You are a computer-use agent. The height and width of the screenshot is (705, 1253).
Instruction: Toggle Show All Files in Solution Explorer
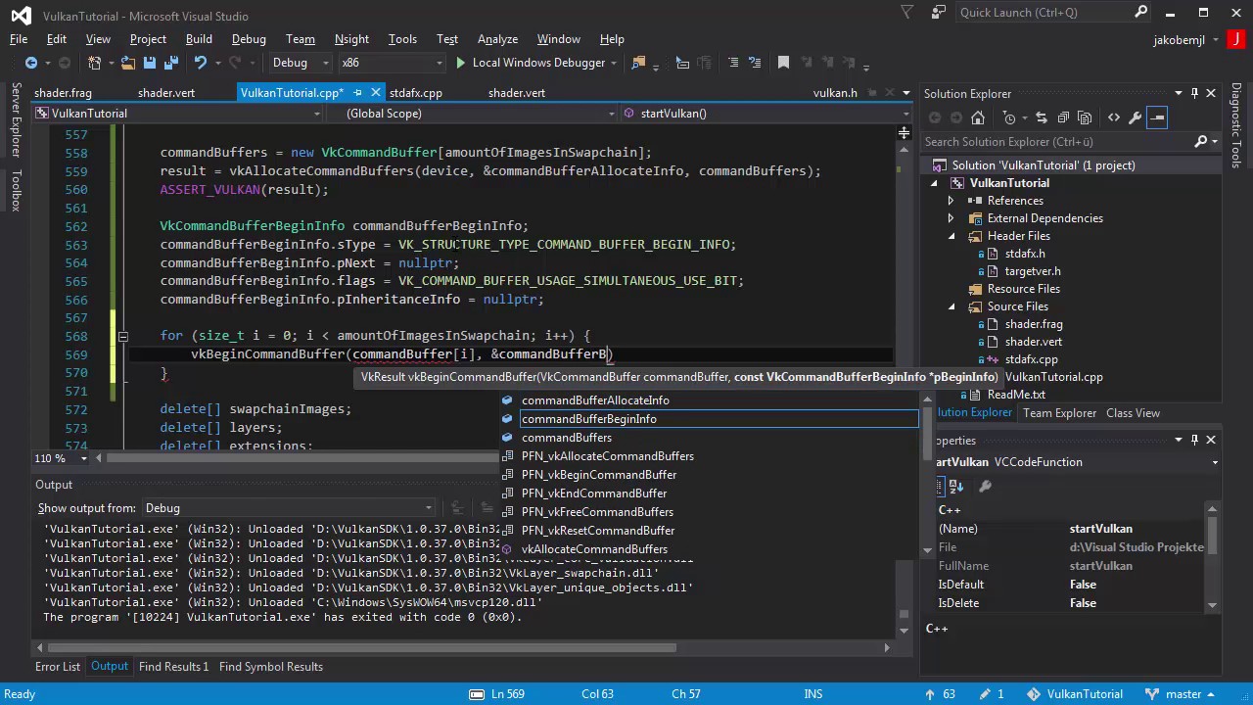(1085, 117)
